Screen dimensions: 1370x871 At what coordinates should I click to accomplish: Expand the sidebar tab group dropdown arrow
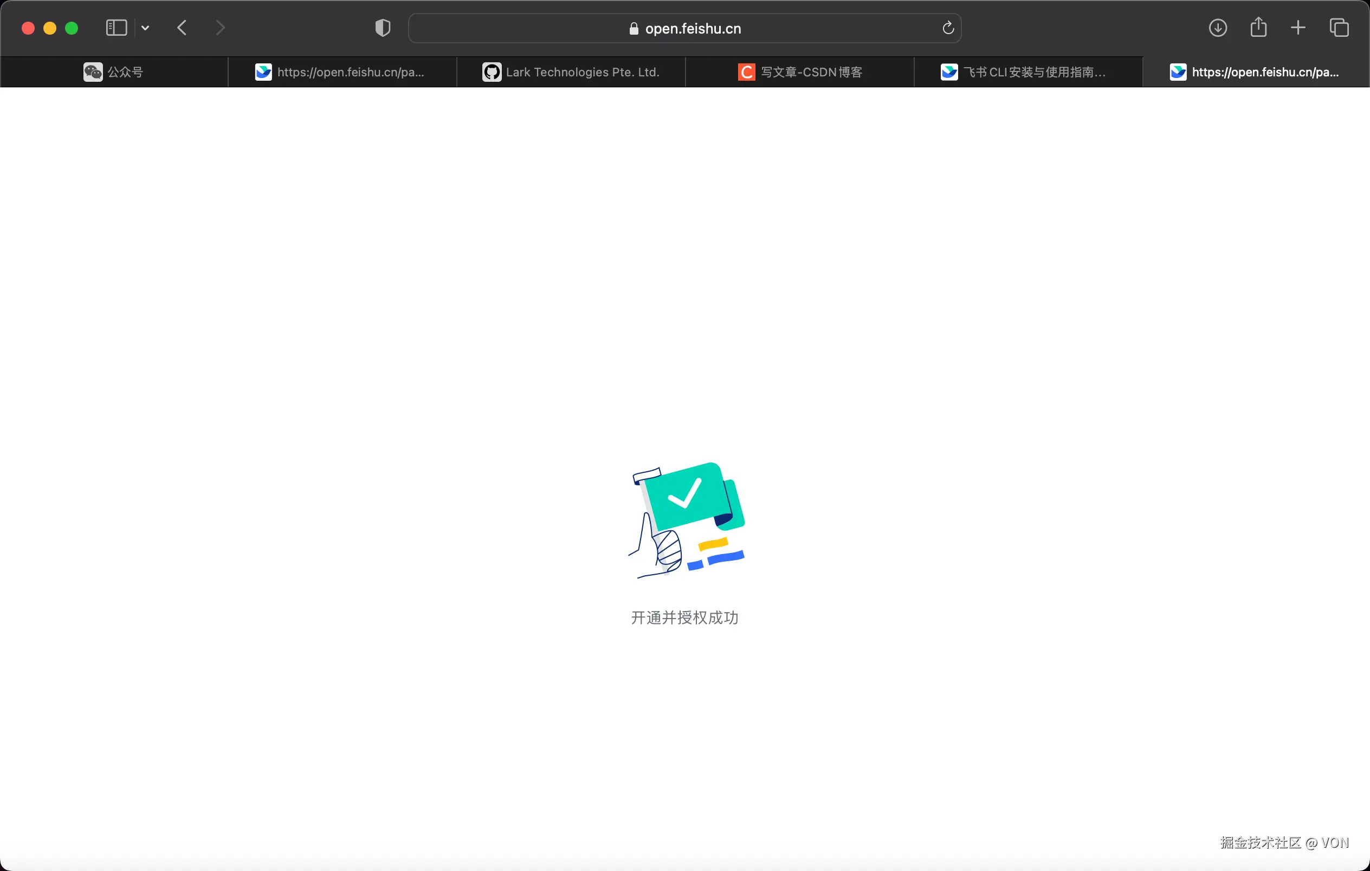click(x=146, y=28)
